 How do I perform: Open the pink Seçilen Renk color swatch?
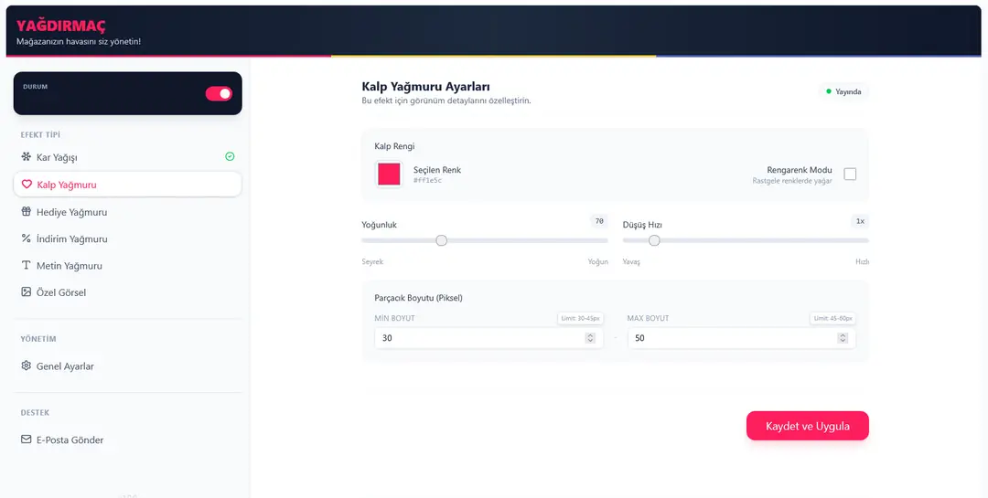(390, 175)
